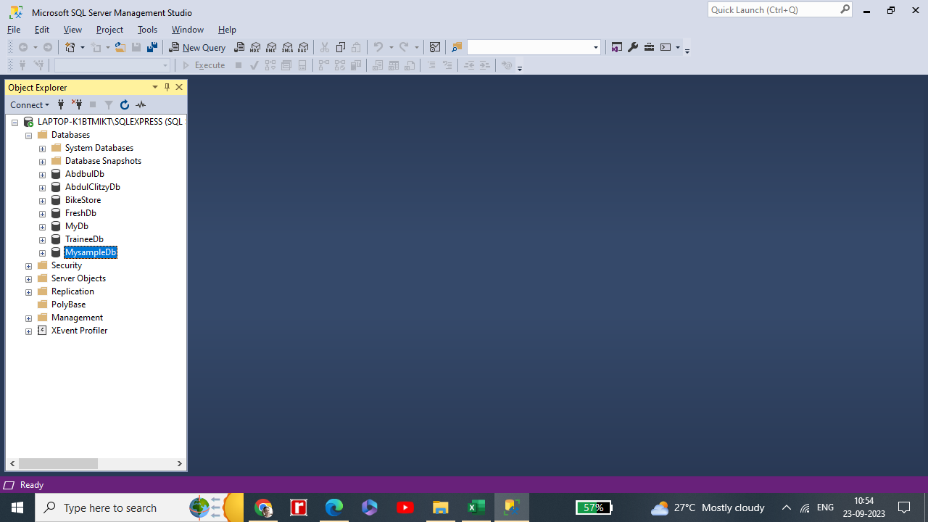
Task: Click the Find in Files icon
Action: pos(457,47)
